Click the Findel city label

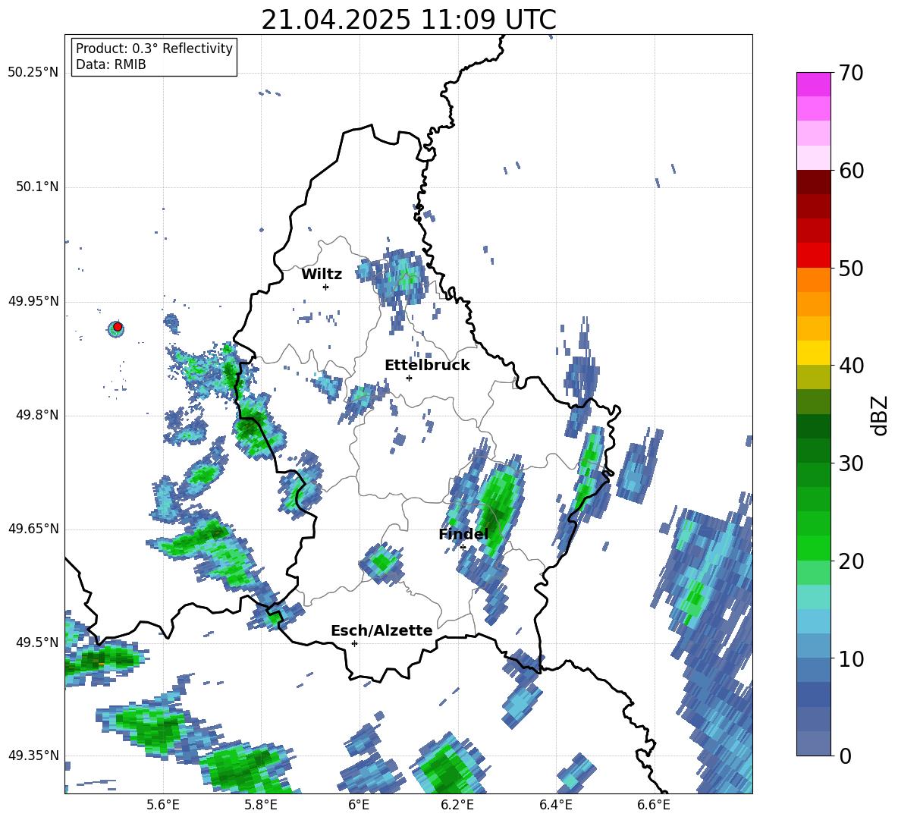click(x=463, y=534)
